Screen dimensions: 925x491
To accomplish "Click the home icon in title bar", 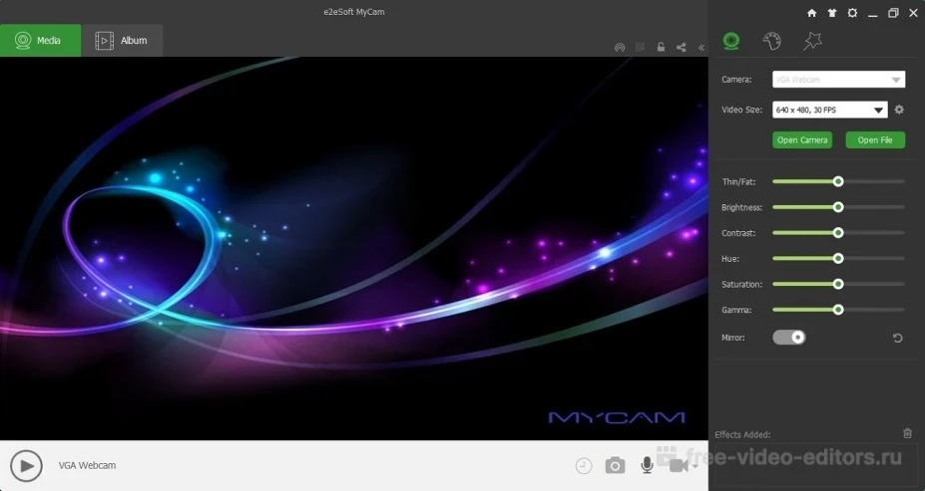I will click(x=811, y=13).
